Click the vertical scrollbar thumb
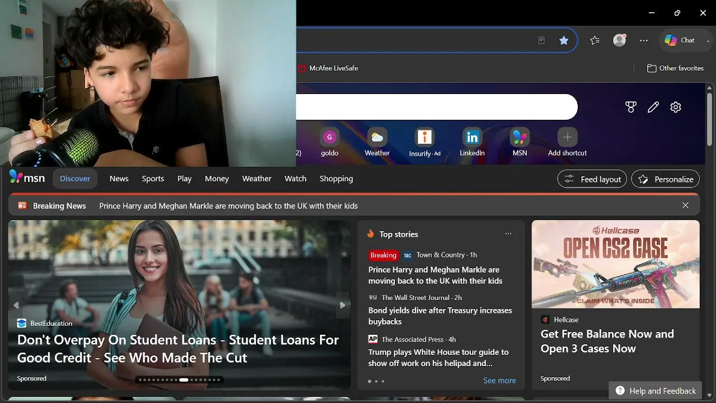This screenshot has height=403, width=716. (710, 120)
